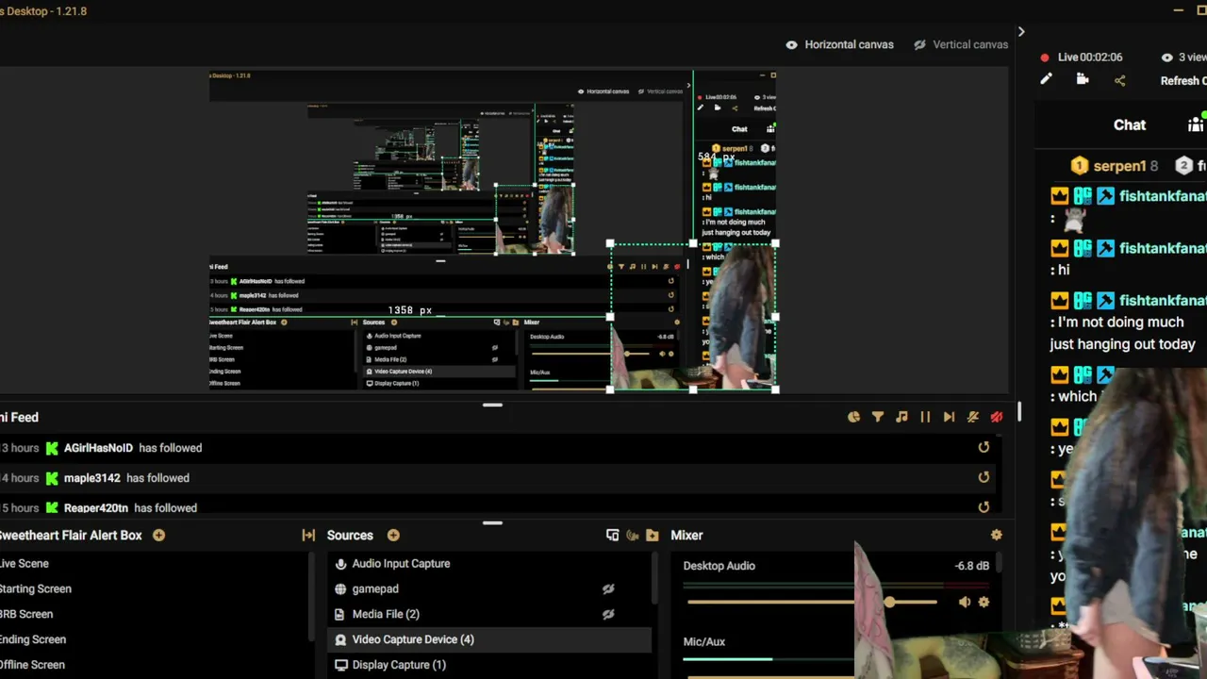Screen dimensions: 1207x679
Task: Replay the AGirlHasNoID follow alert
Action: (x=984, y=448)
